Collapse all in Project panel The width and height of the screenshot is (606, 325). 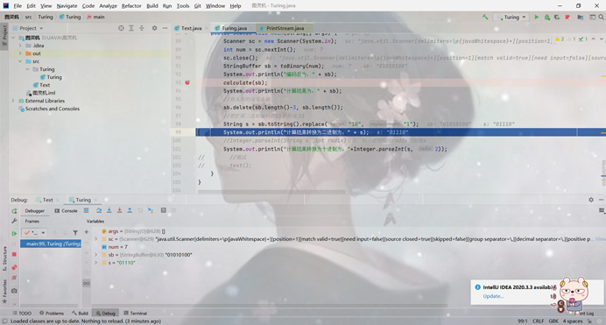pyautogui.click(x=142, y=28)
